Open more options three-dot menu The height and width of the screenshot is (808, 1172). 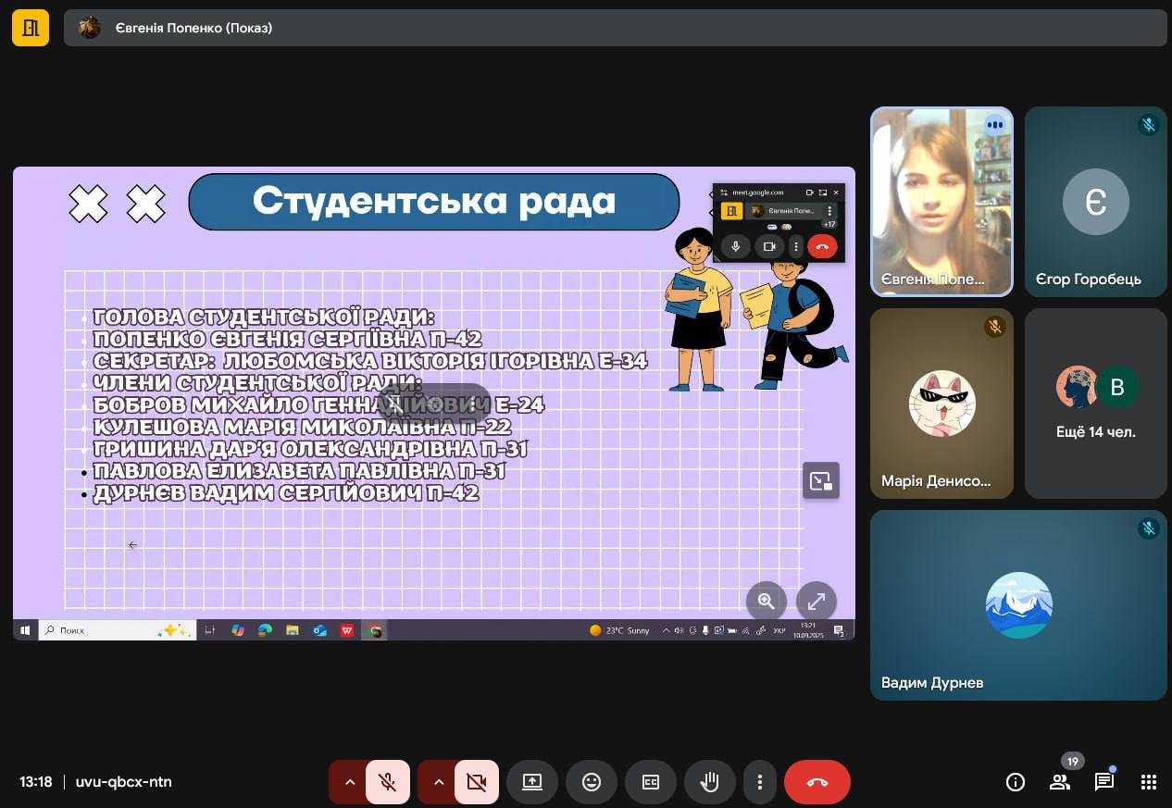pos(759,782)
